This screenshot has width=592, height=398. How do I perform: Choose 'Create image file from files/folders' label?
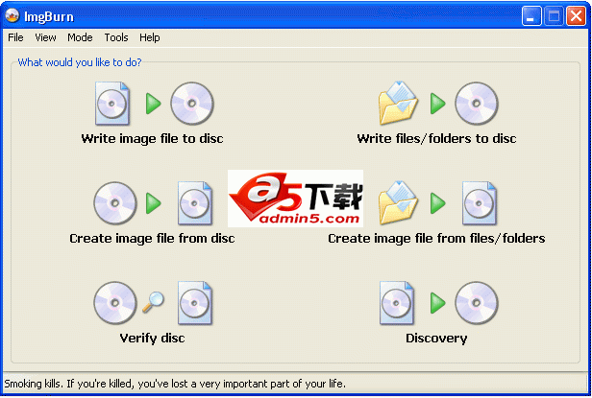[436, 238]
